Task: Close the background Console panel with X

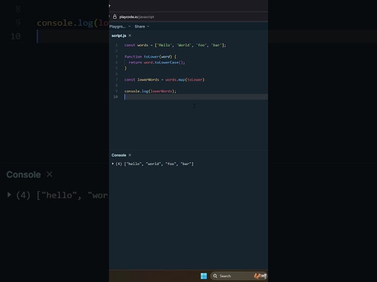Action: 49,174
